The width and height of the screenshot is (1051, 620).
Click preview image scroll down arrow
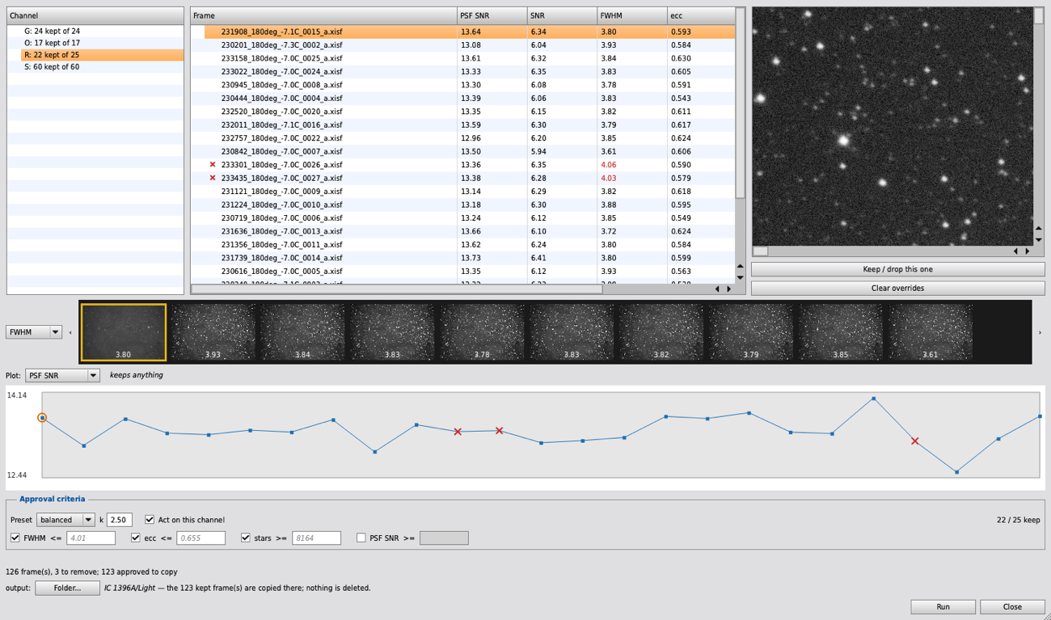1039,240
